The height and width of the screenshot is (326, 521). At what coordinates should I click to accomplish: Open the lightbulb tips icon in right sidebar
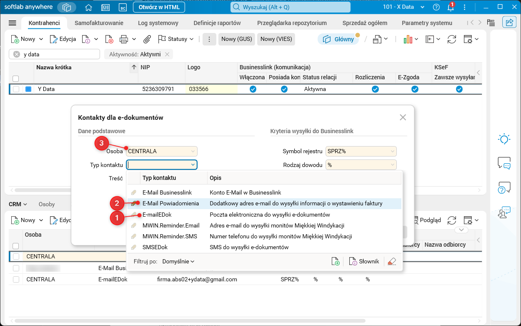[x=504, y=139]
